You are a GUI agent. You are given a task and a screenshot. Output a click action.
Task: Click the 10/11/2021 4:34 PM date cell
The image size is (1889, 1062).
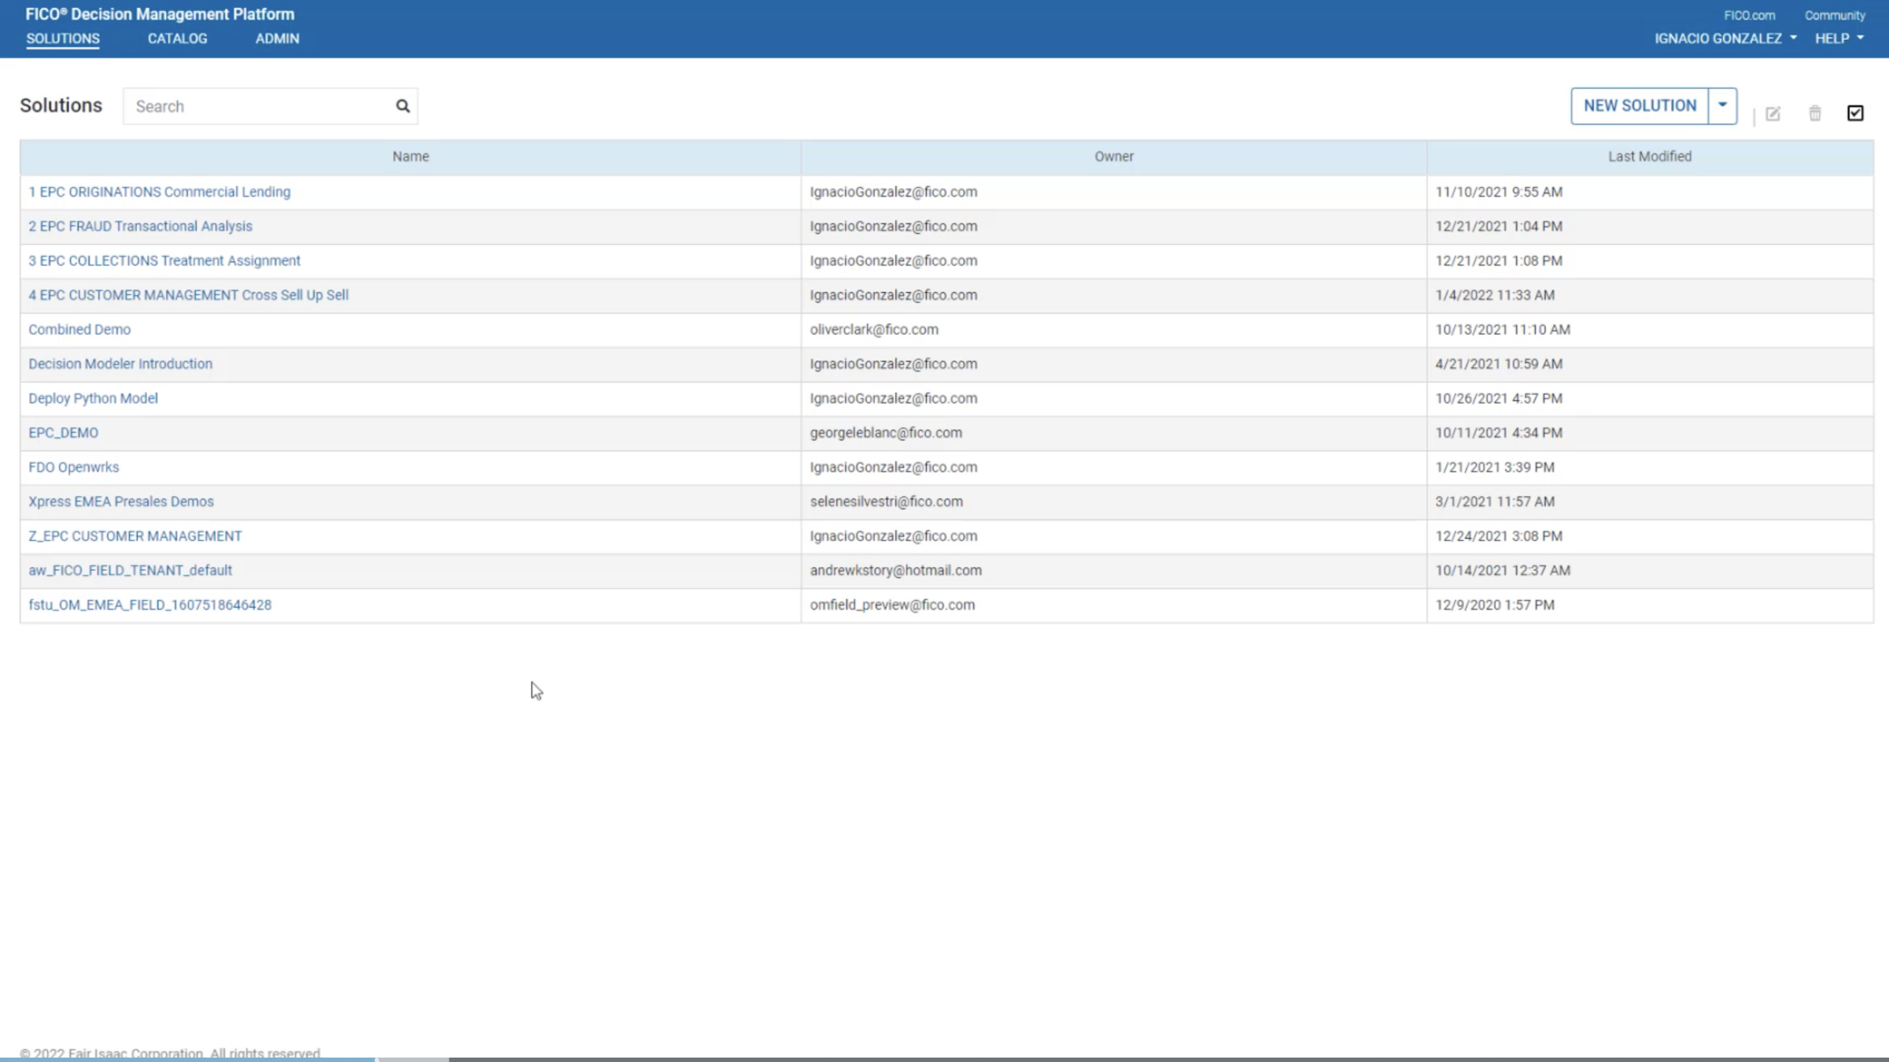tap(1650, 433)
